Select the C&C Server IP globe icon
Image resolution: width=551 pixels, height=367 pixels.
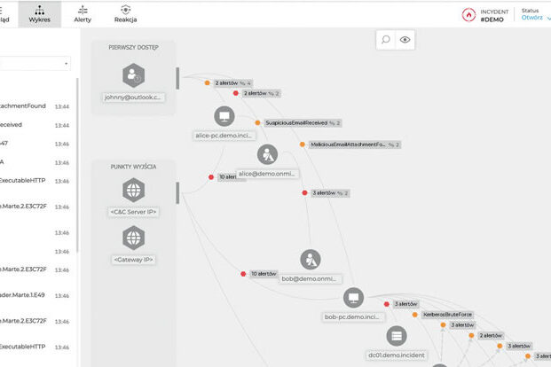(x=133, y=191)
